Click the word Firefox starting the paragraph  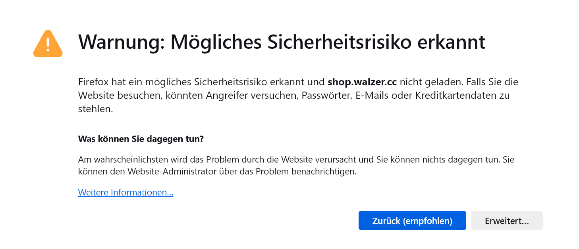click(x=94, y=82)
